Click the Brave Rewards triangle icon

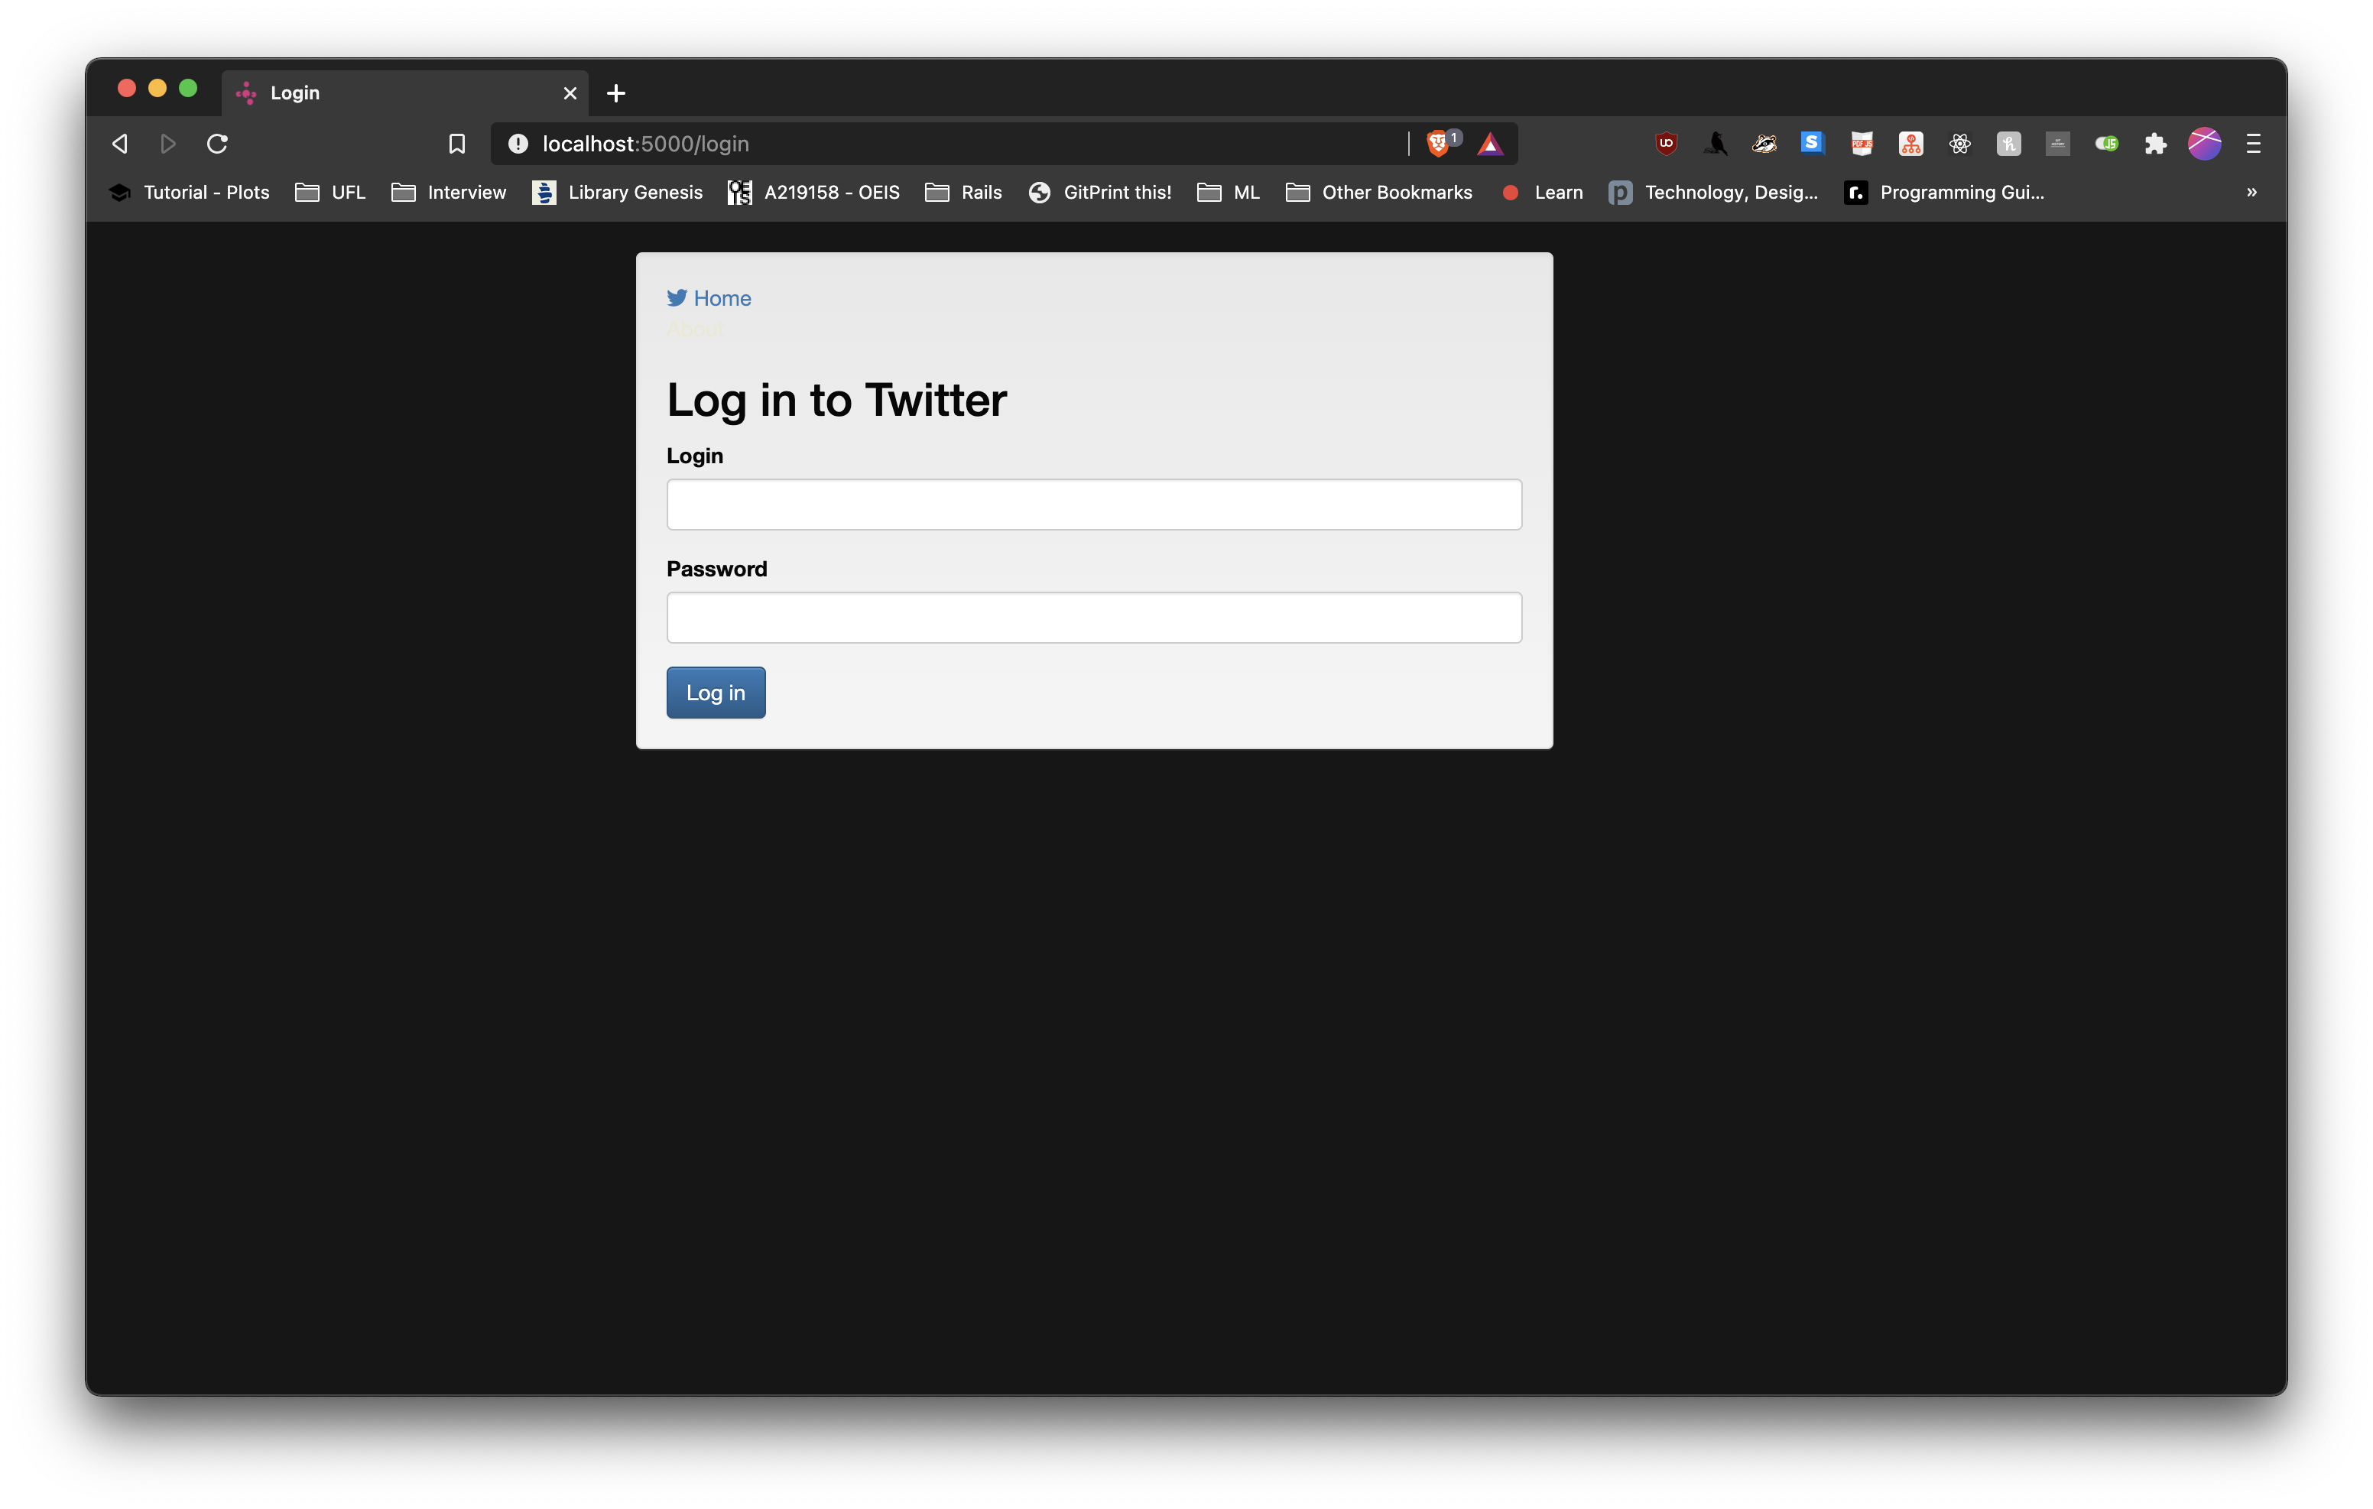click(1490, 145)
